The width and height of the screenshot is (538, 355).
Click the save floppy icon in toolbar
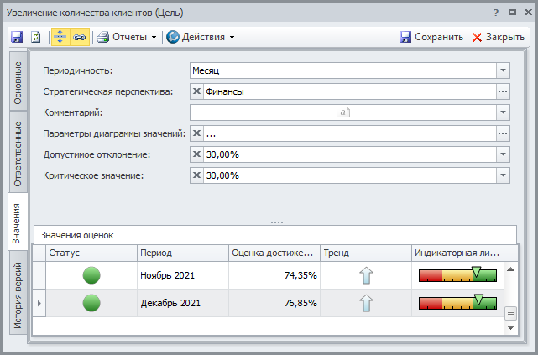pyautogui.click(x=17, y=37)
